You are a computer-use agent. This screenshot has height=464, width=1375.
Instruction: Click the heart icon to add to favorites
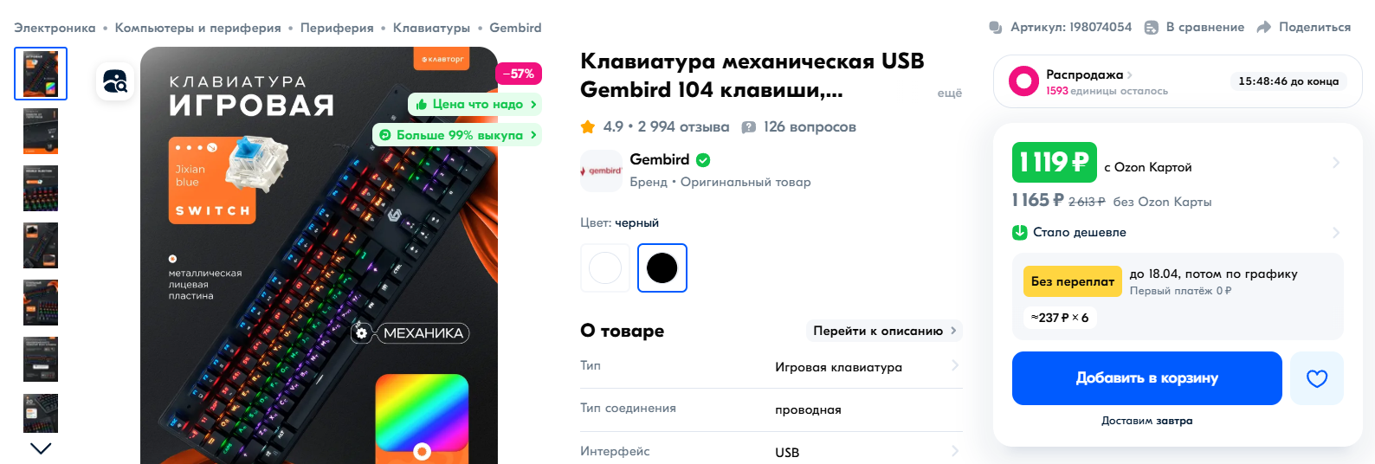(x=1316, y=378)
